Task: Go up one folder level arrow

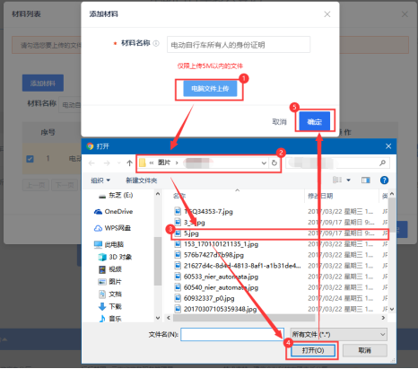Action: point(129,163)
